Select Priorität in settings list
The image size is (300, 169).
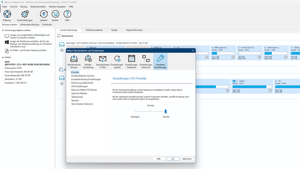pyautogui.click(x=75, y=72)
